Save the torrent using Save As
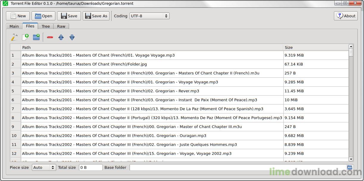This screenshot has width=364, height=181. coord(96,16)
